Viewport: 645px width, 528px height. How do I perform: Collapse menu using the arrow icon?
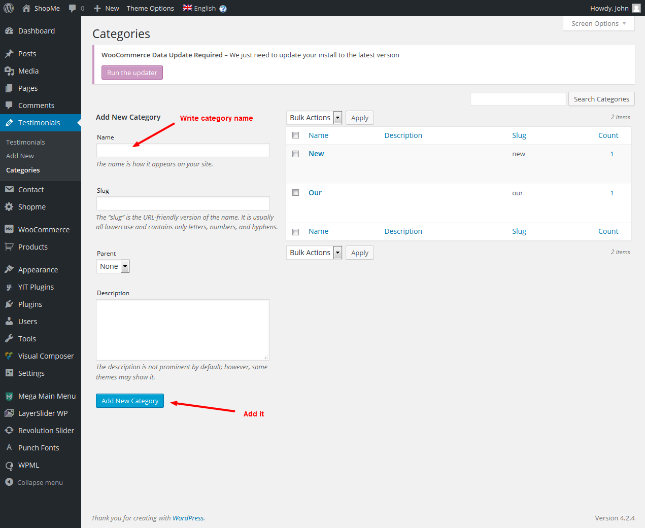tap(9, 482)
